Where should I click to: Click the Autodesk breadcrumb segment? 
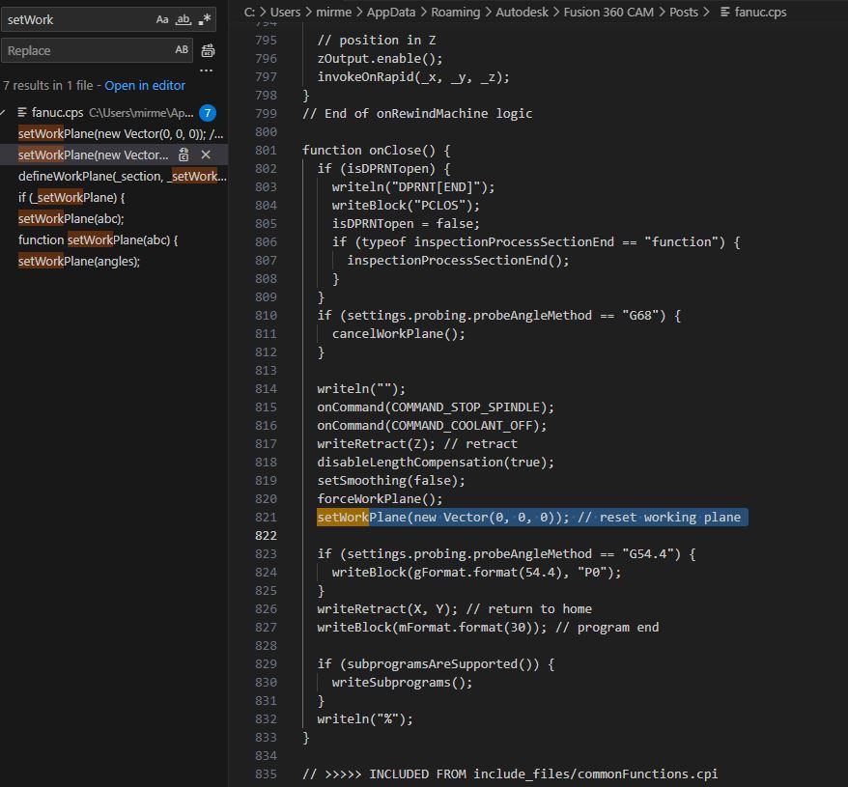522,12
